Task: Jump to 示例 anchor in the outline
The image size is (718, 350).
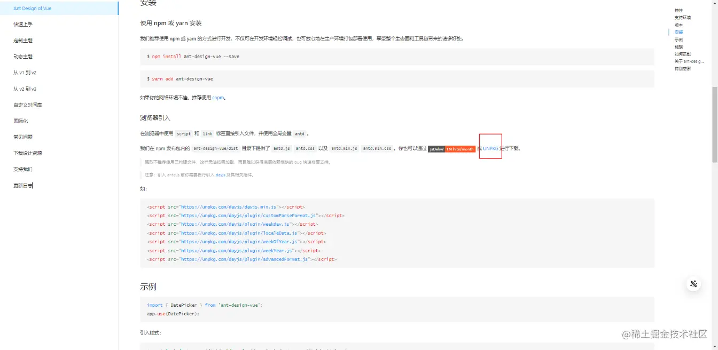Action: pos(678,39)
